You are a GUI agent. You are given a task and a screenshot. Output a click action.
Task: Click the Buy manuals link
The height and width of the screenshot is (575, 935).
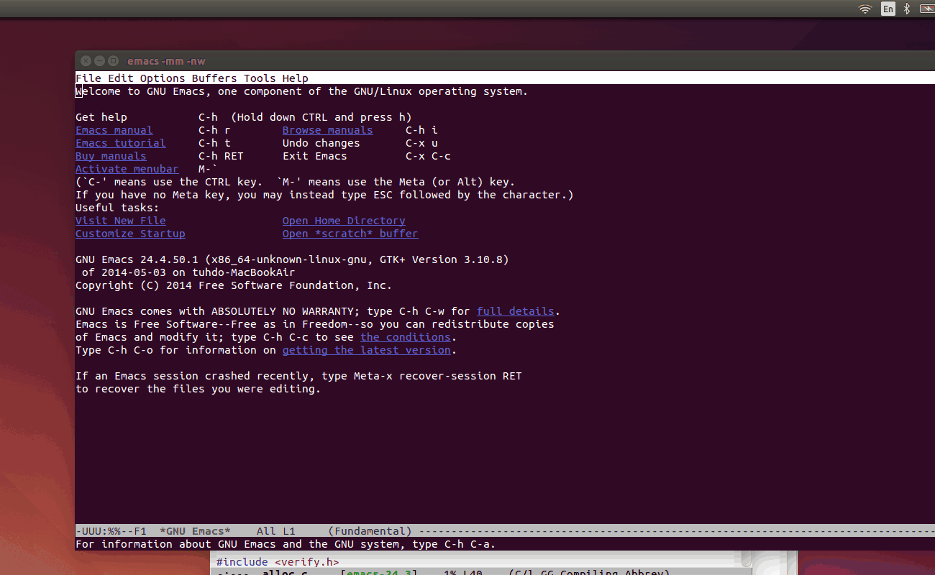(x=111, y=156)
